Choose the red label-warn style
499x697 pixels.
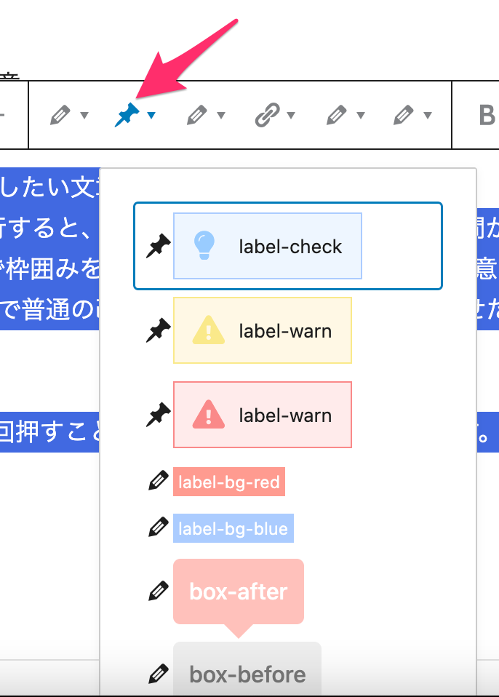coord(263,415)
